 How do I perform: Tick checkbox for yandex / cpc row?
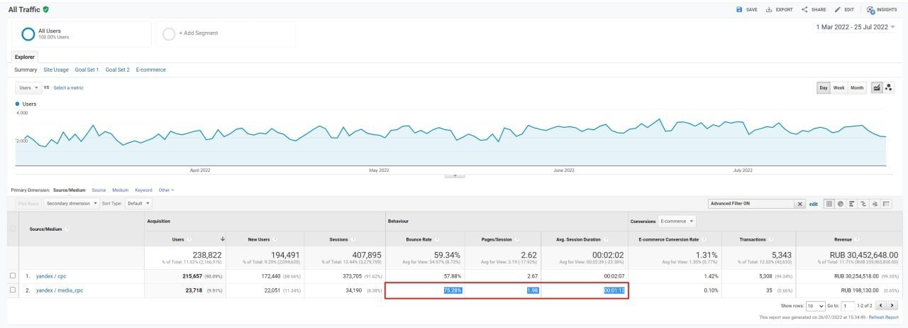13,275
